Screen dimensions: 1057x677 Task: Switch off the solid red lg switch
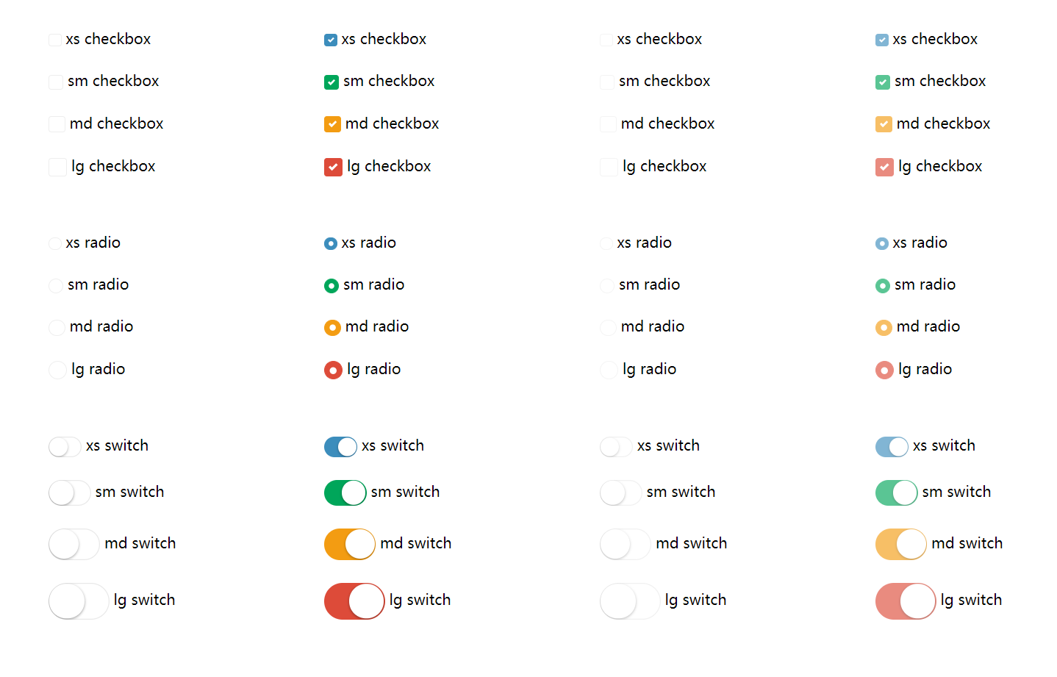pyautogui.click(x=354, y=601)
